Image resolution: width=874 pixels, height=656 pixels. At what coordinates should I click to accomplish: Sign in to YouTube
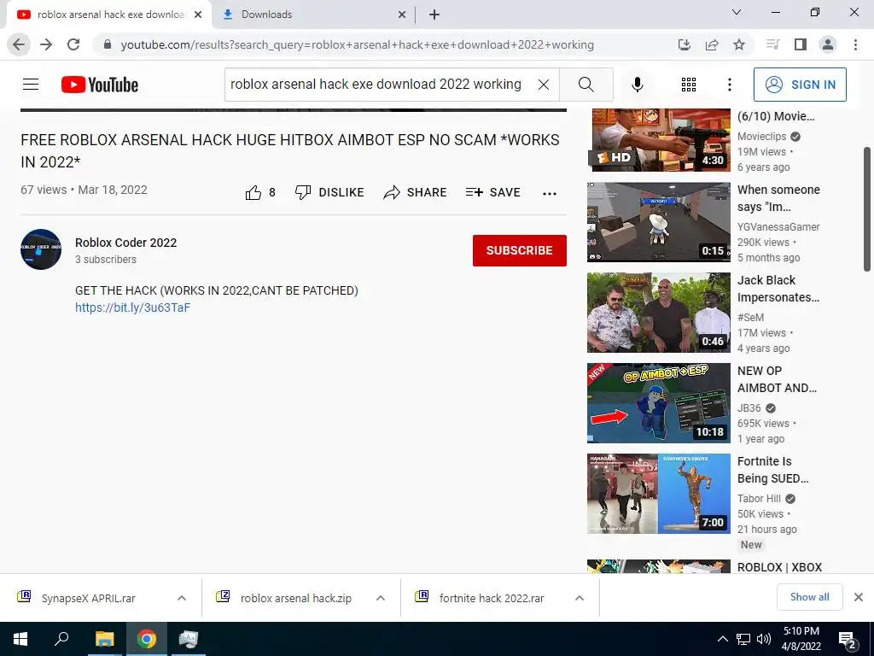click(800, 85)
